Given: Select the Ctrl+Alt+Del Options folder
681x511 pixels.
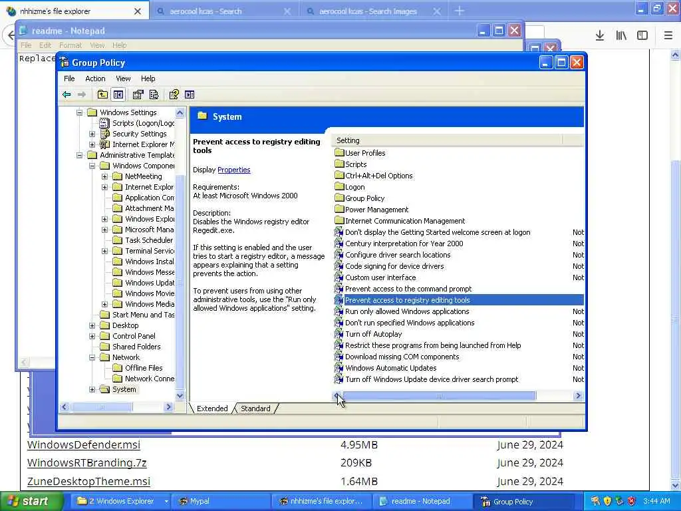Looking at the screenshot, I should click(x=374, y=176).
